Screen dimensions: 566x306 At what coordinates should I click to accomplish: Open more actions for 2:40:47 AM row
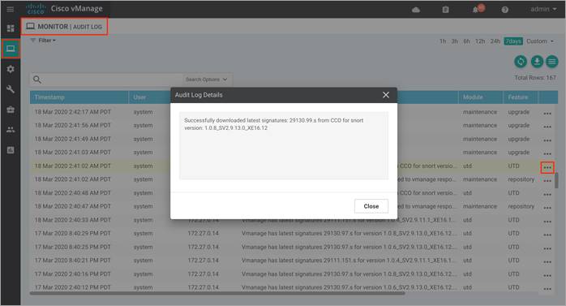pyautogui.click(x=547, y=208)
